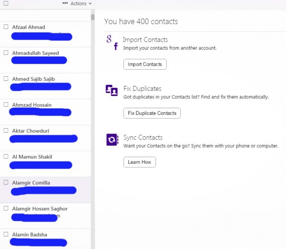Viewport: 286px width, 249px height.
Task: Click the three-dot more icon beside Actions
Action: (65, 3)
